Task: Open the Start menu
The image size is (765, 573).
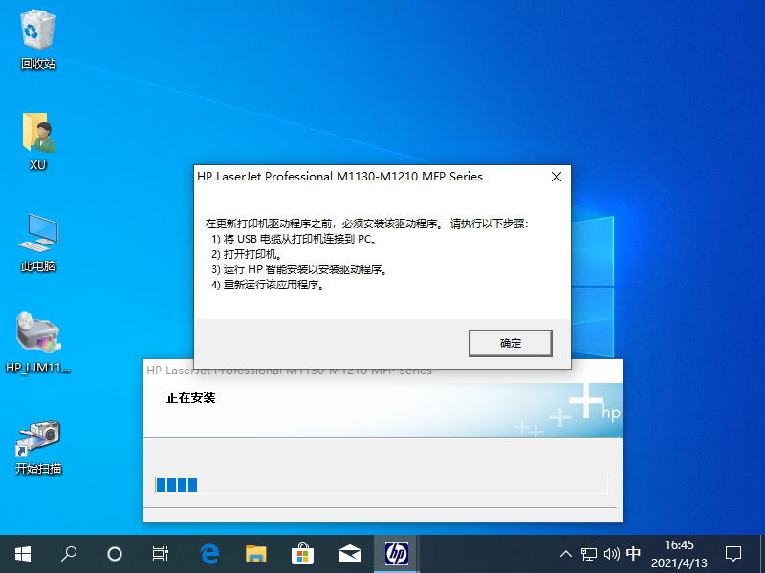Action: tap(21, 554)
